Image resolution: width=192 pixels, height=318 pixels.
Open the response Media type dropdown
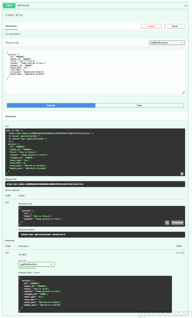click(37, 264)
